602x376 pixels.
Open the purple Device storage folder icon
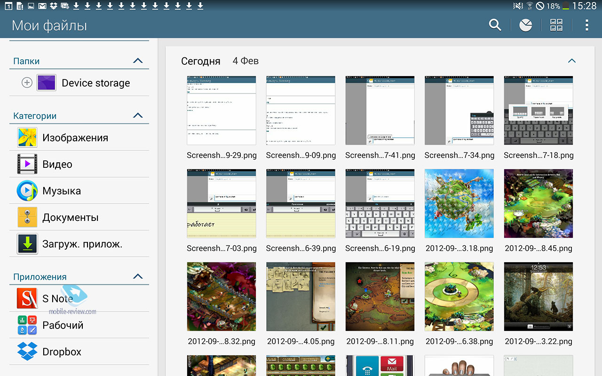(x=47, y=83)
